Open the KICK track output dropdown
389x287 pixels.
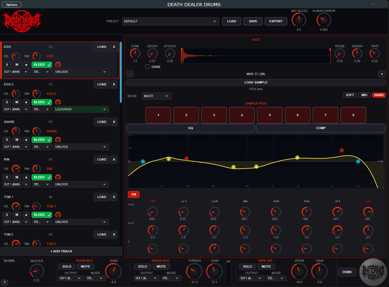[x=17, y=72]
